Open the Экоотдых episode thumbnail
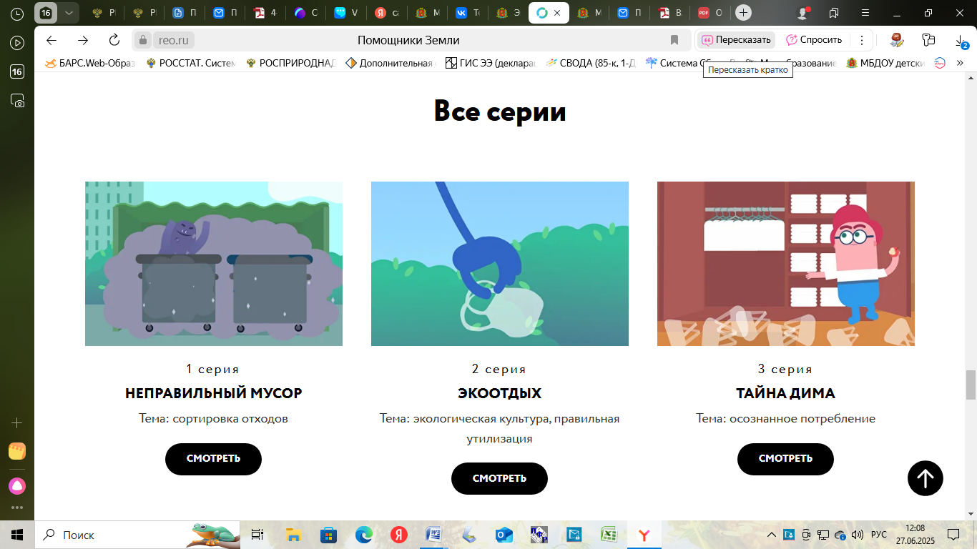This screenshot has height=549, width=977. pos(499,264)
